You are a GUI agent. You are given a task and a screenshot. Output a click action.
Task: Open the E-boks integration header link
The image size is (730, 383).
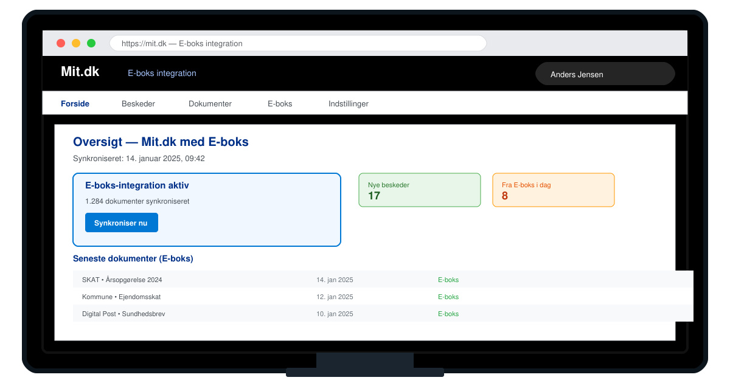pos(162,73)
